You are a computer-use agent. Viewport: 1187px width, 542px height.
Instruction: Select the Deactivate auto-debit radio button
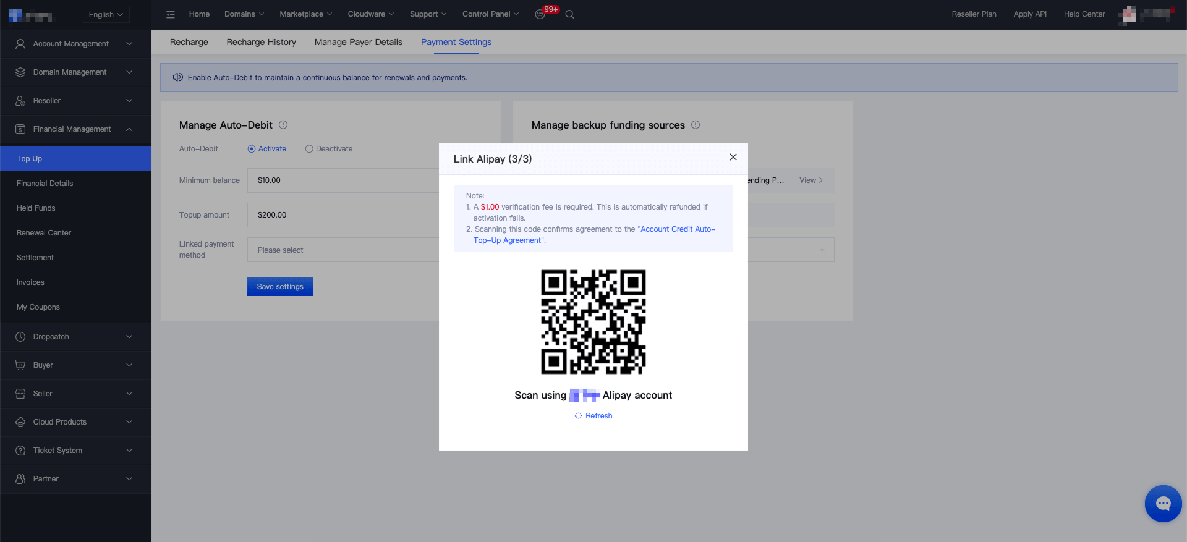(x=309, y=149)
